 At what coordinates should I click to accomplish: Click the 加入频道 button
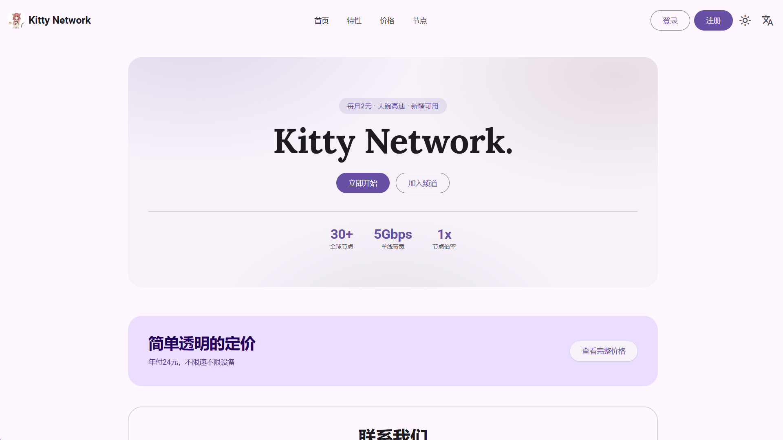tap(423, 183)
